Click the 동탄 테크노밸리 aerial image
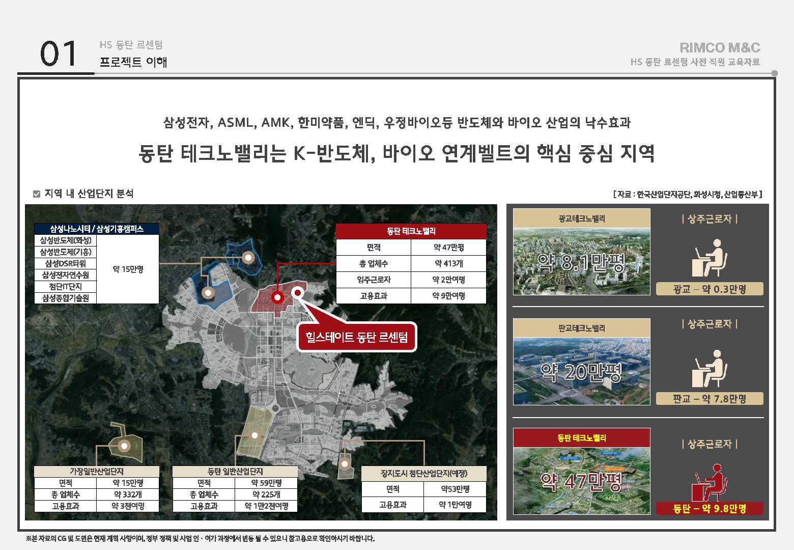 (582, 481)
